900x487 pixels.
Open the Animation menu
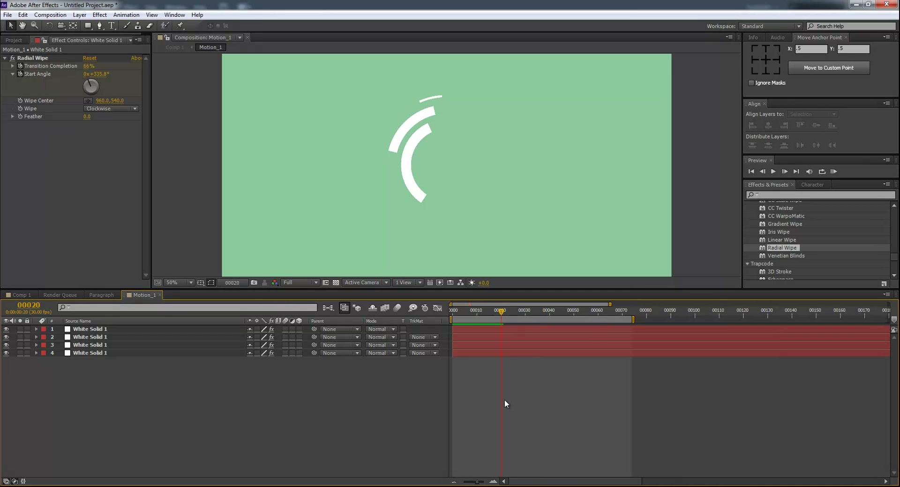pos(126,15)
